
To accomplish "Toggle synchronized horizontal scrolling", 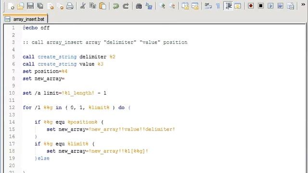I will tap(195, 6).
